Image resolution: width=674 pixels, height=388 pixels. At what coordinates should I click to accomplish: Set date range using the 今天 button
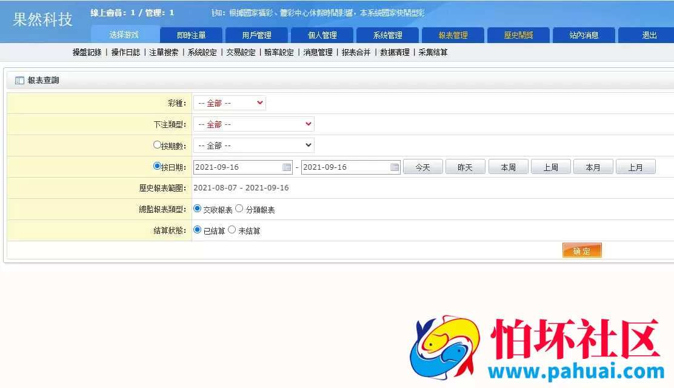[x=422, y=166]
